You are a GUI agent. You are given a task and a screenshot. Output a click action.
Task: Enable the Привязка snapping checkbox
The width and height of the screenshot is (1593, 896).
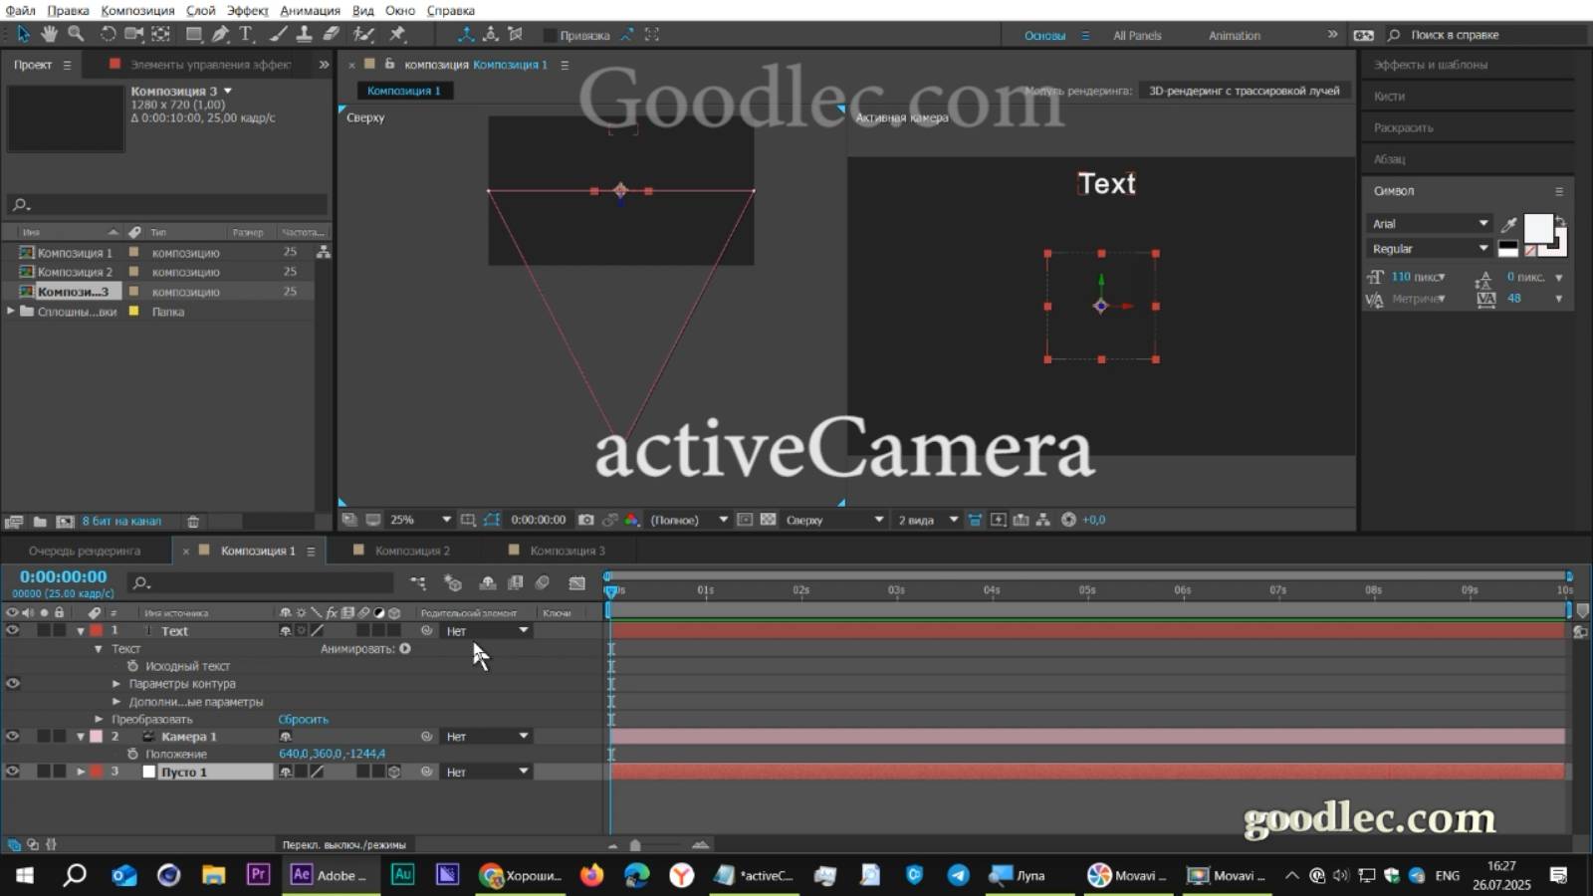point(552,34)
